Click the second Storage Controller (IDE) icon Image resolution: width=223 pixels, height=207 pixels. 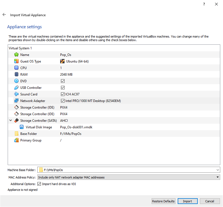pyautogui.click(x=16, y=114)
